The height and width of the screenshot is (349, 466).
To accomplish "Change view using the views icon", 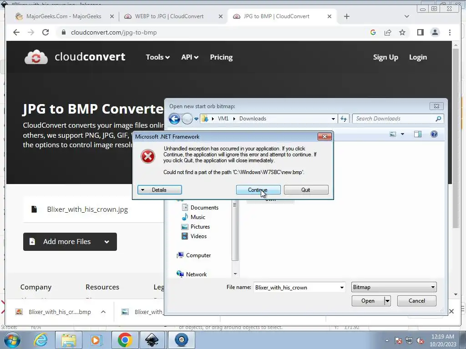I will pyautogui.click(x=393, y=134).
